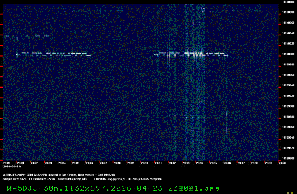Screen dimensions: 297x194
Task: Select the 23:04 time axis label
Action: pos(62,163)
